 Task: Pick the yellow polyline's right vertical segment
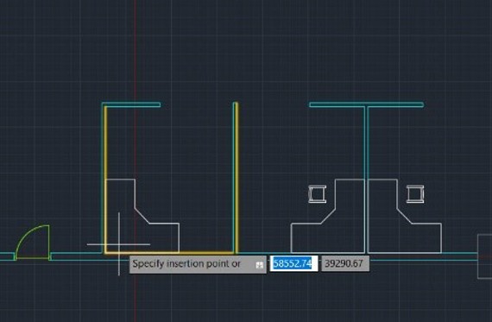click(x=237, y=177)
